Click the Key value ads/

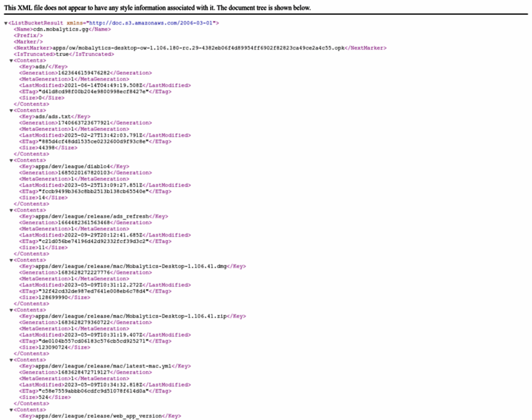[x=41, y=66]
